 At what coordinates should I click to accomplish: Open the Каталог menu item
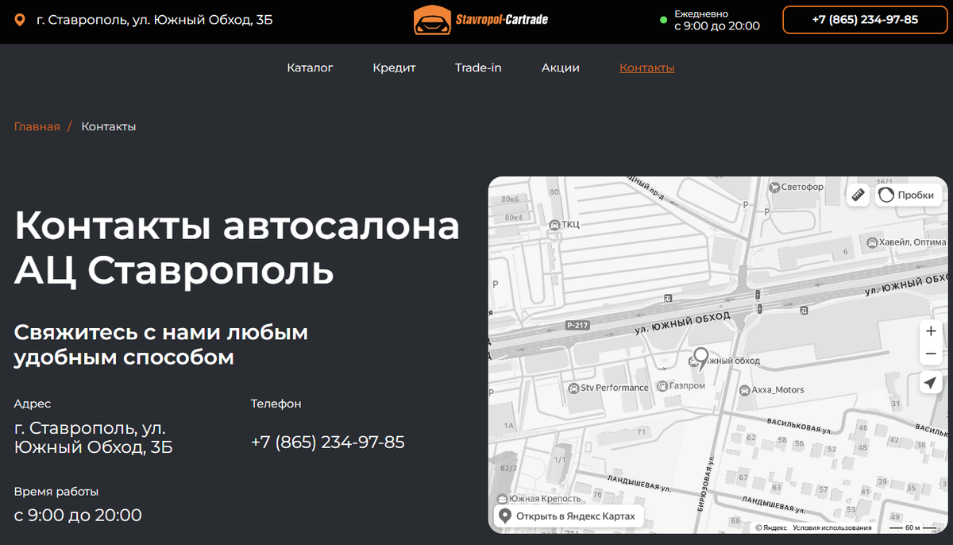[x=310, y=68]
